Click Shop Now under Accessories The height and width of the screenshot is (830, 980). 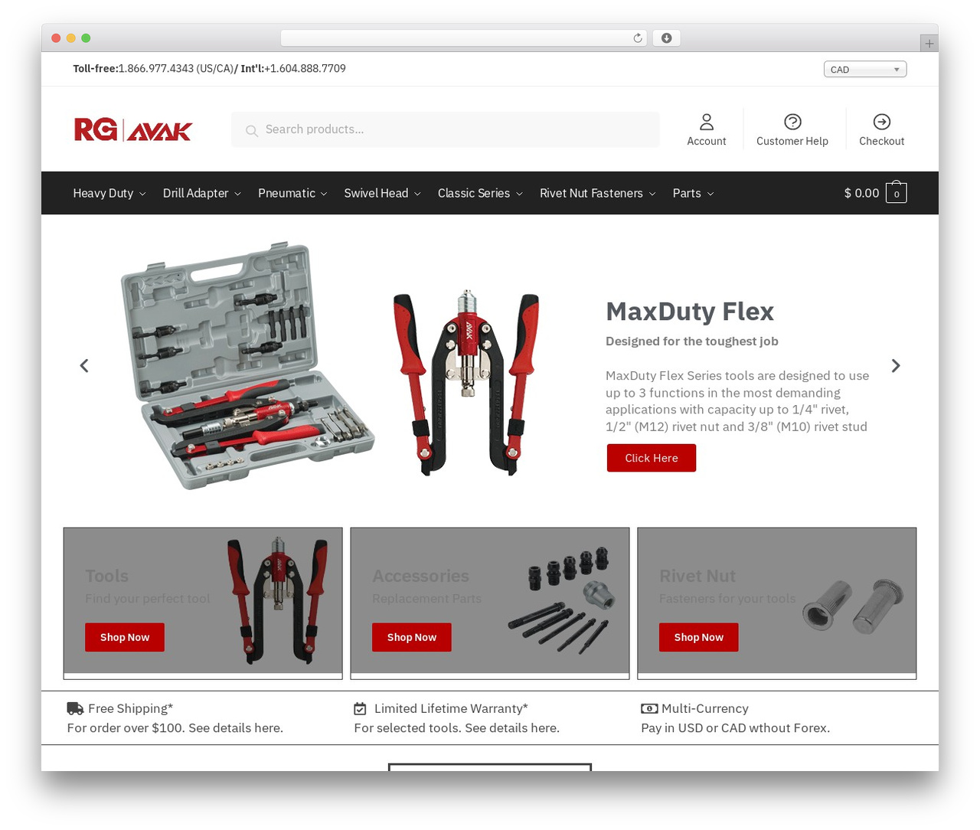click(x=412, y=637)
